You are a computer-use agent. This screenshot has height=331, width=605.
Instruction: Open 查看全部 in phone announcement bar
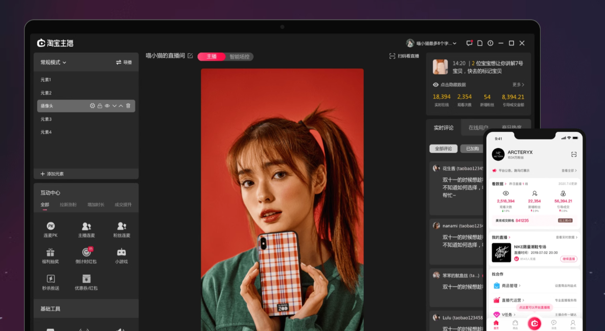(x=569, y=171)
